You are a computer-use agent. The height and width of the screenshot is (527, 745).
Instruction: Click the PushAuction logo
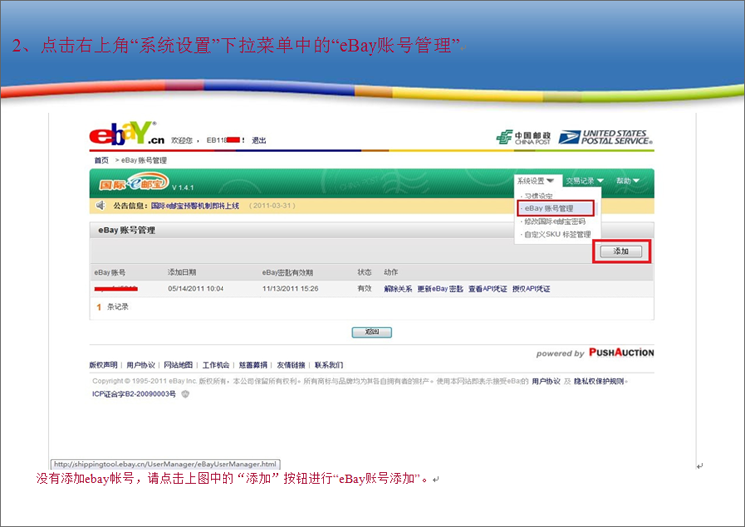621,352
